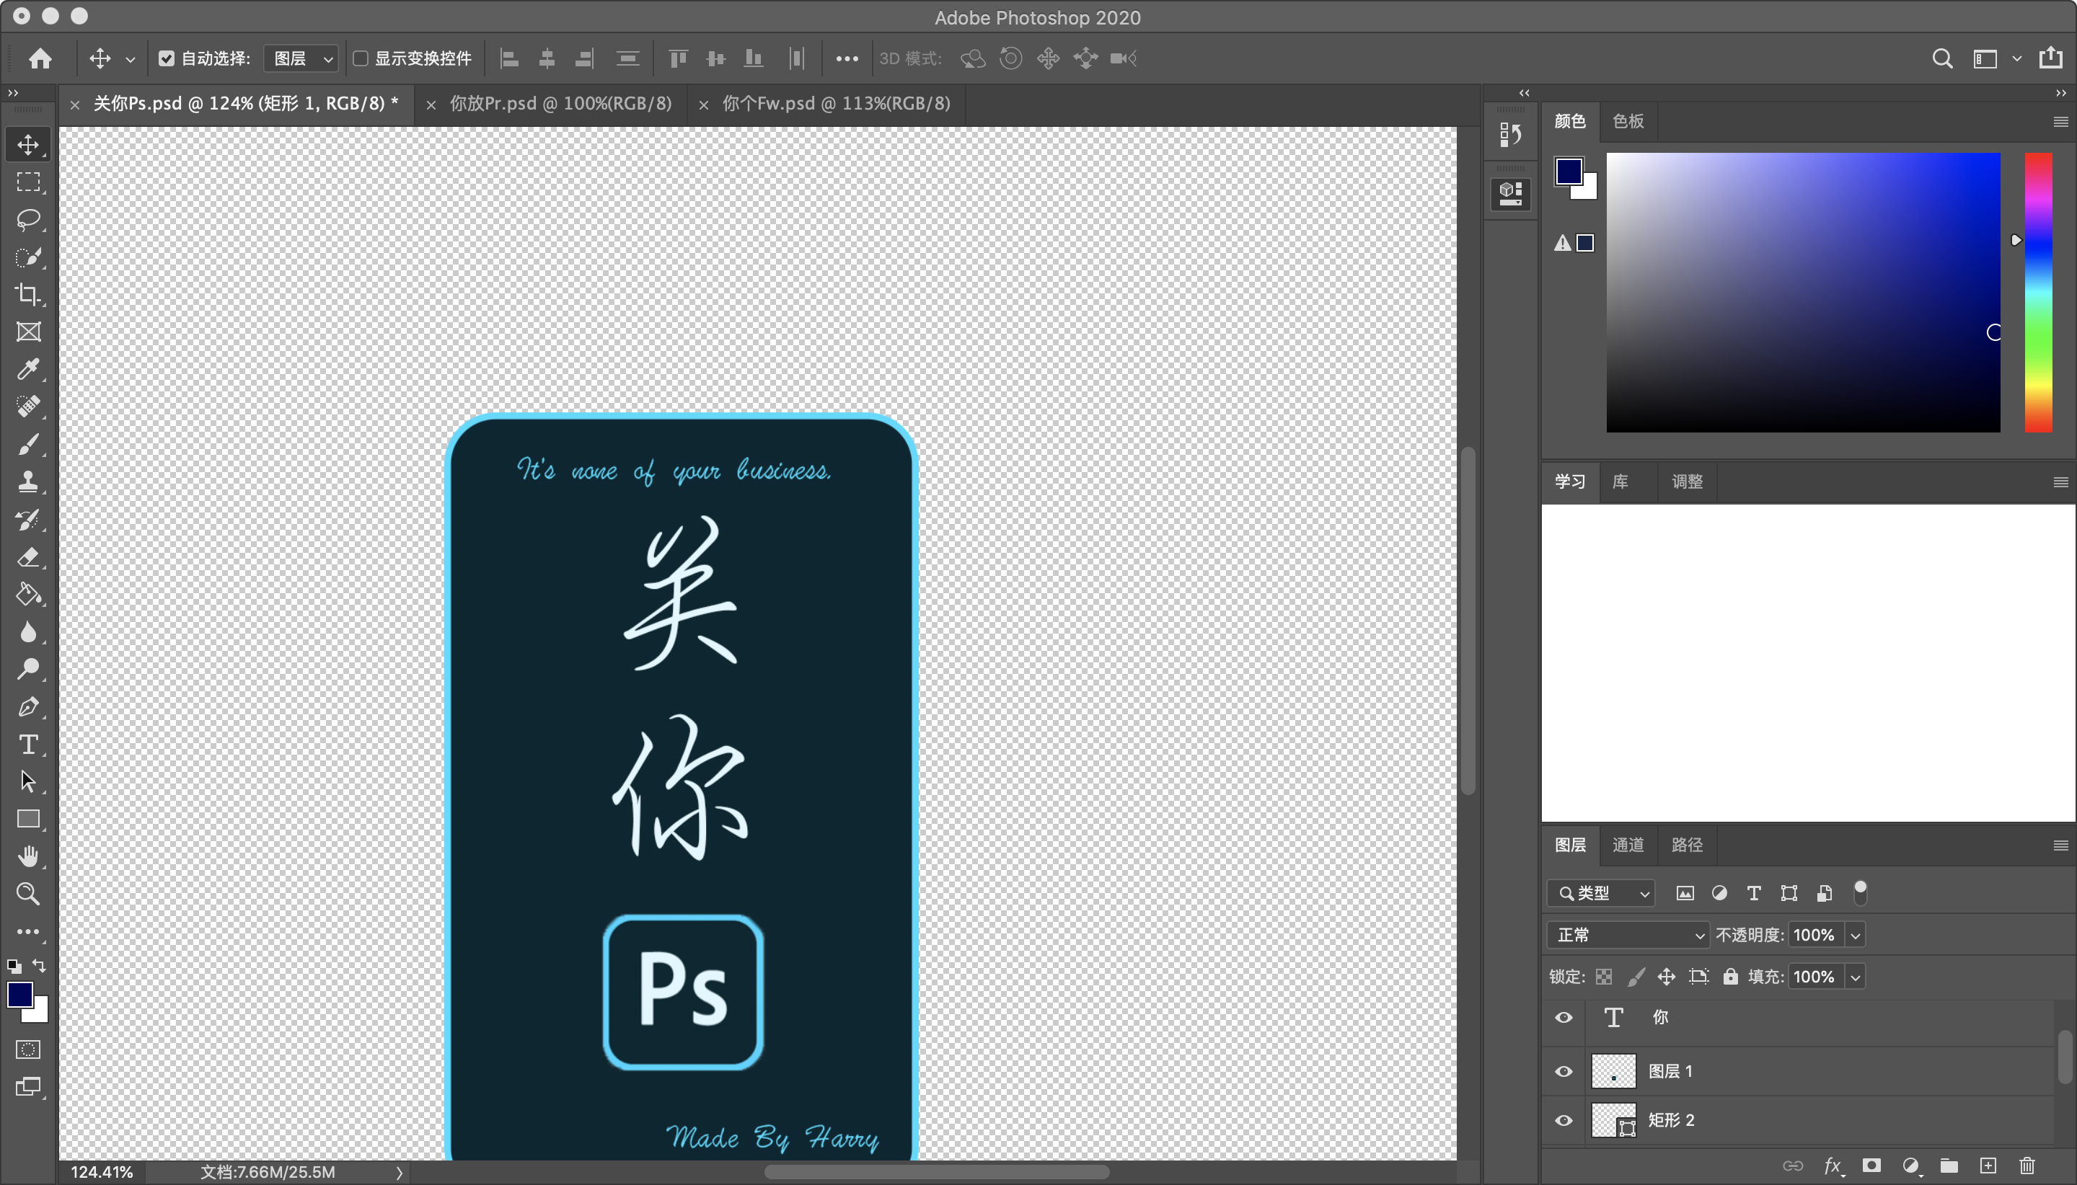
Task: Click the hue slider strip
Action: tap(2039, 292)
